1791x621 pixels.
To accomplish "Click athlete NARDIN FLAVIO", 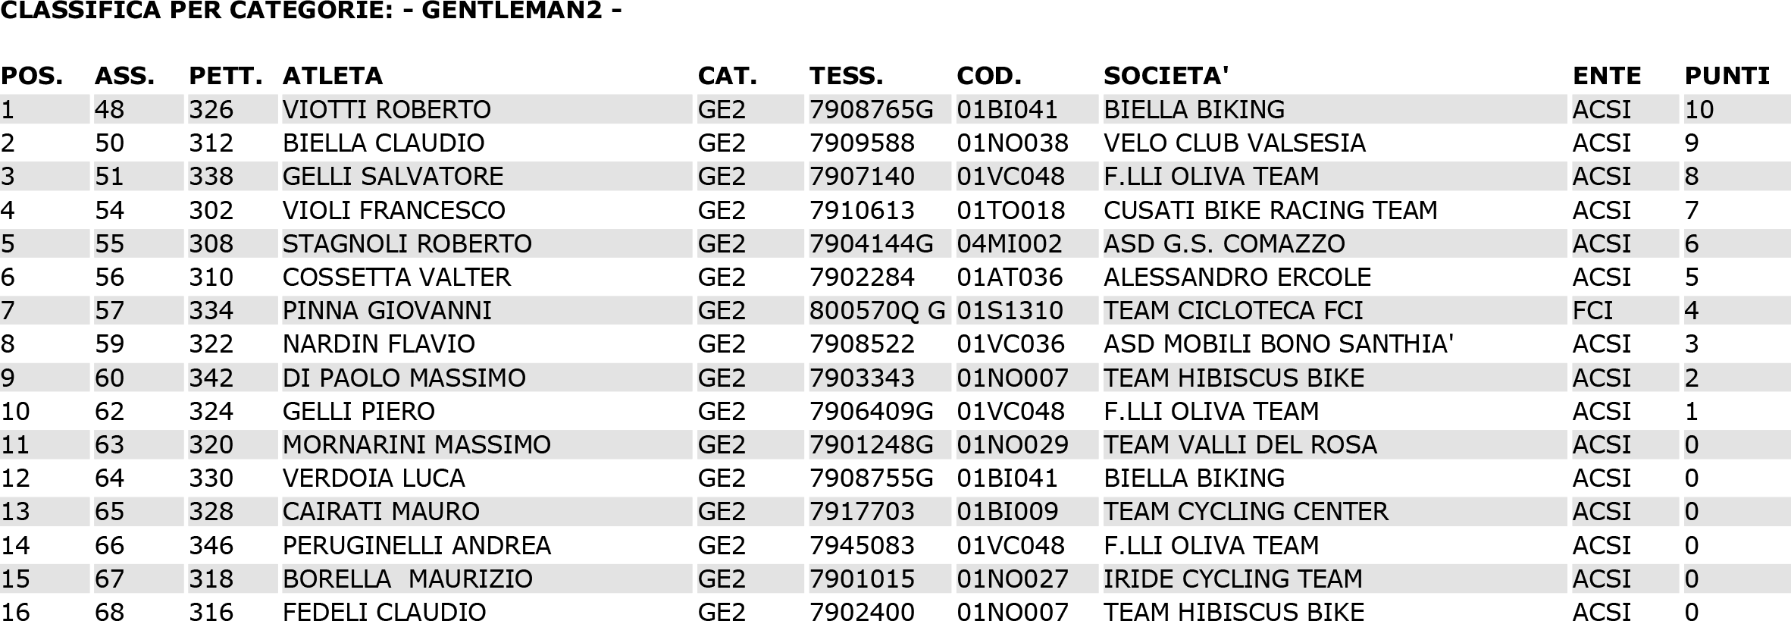I will coord(378,344).
